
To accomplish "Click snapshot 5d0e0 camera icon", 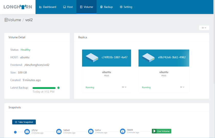I will (x=59, y=131).
